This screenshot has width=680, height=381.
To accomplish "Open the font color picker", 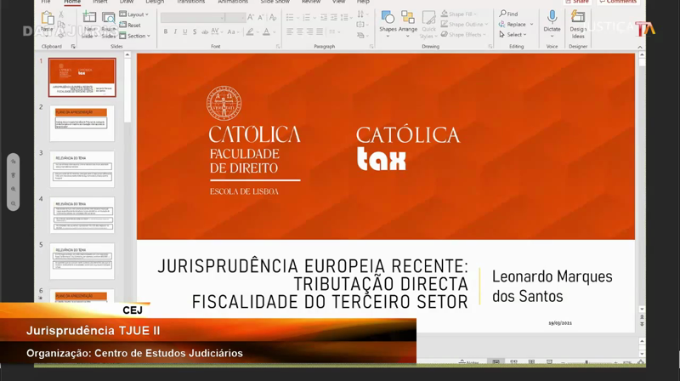I will pyautogui.click(x=267, y=32).
